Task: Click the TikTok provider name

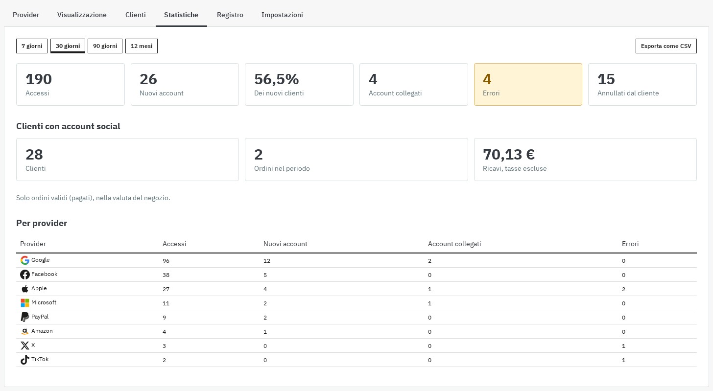Action: [x=40, y=359]
